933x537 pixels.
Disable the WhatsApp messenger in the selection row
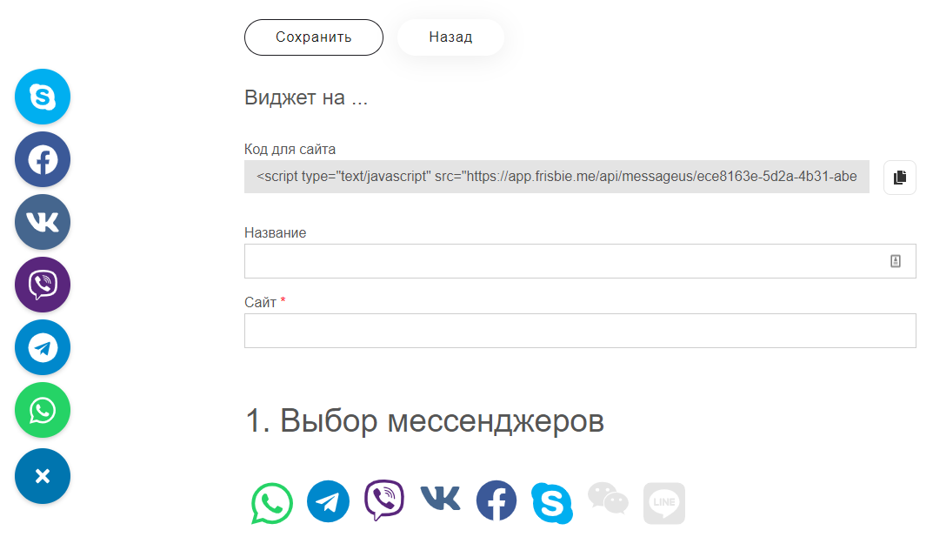(x=271, y=500)
